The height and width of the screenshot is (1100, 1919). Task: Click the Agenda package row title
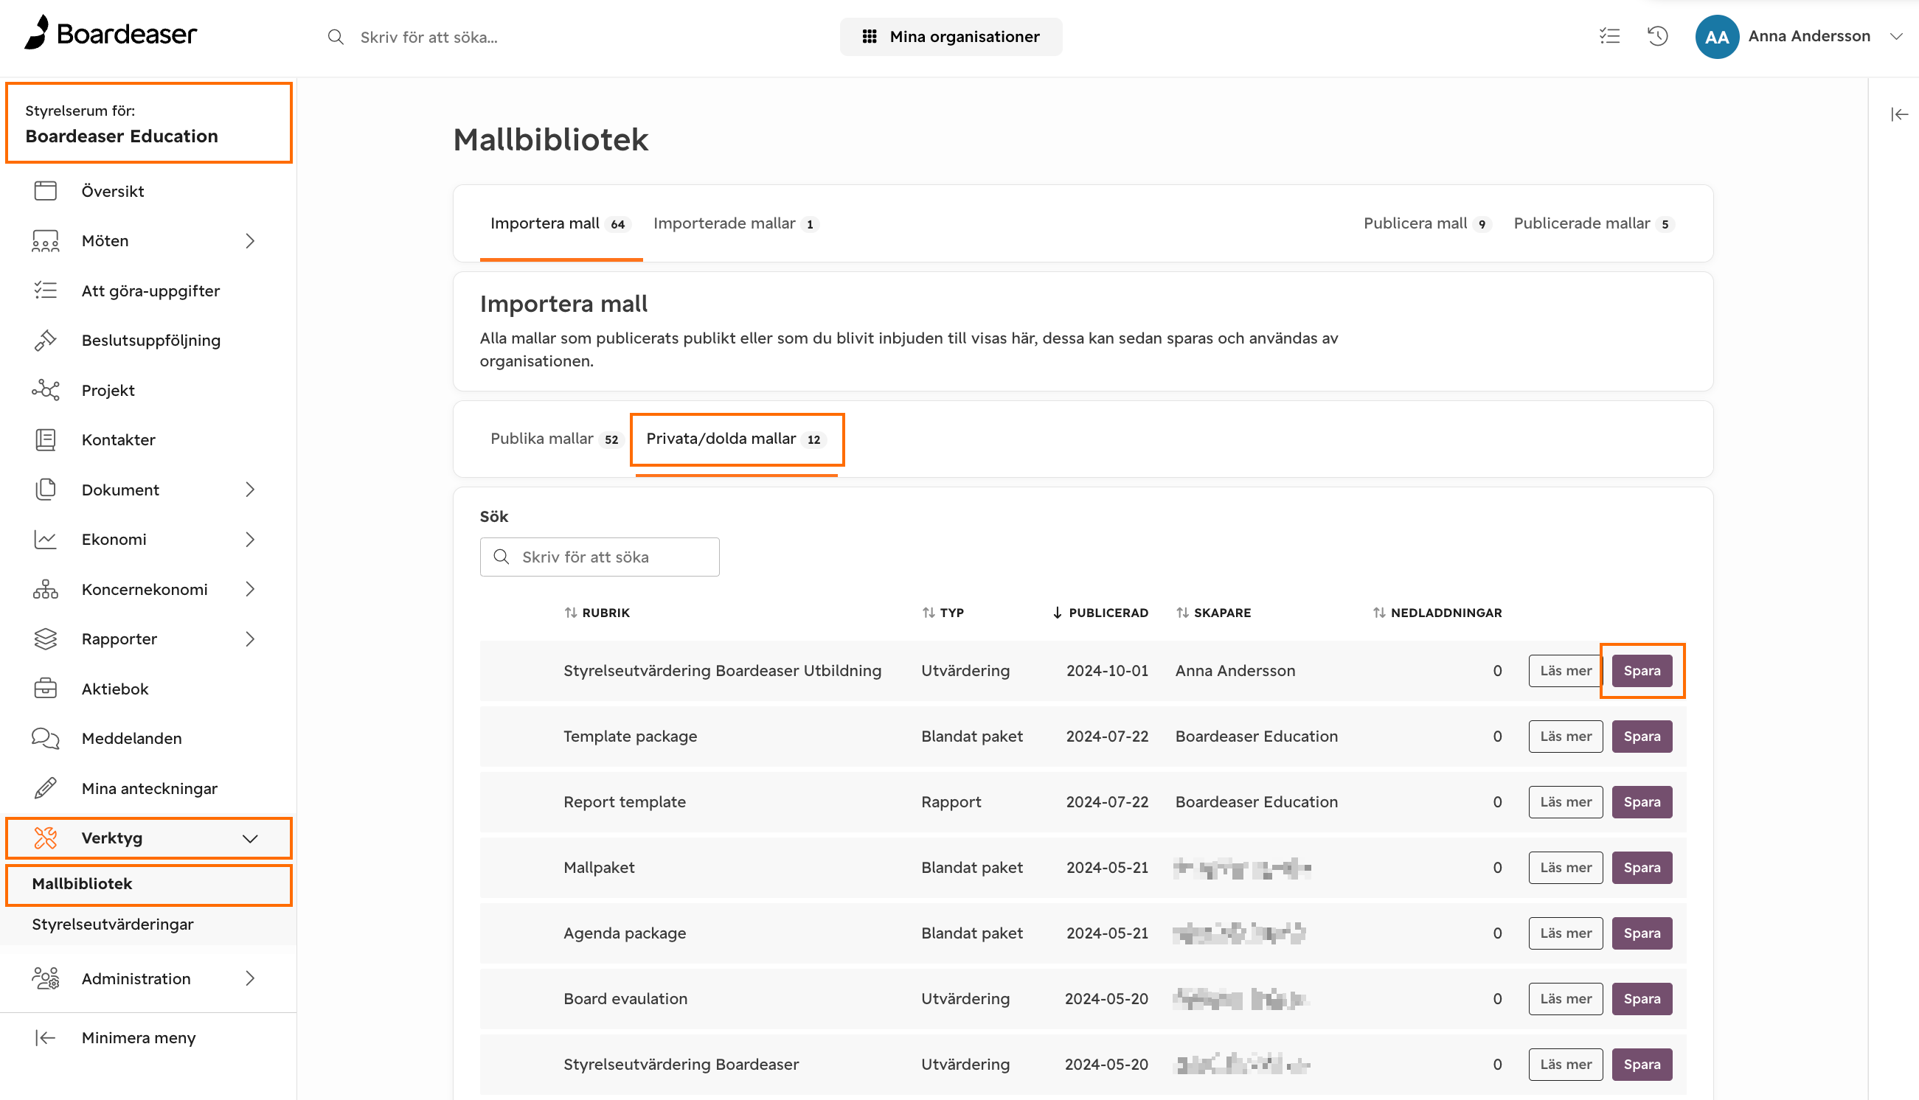(x=625, y=934)
